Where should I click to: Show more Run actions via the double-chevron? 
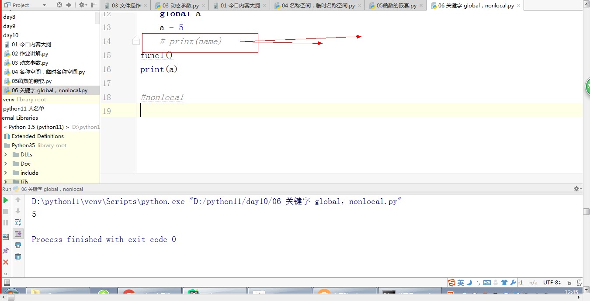click(x=6, y=274)
